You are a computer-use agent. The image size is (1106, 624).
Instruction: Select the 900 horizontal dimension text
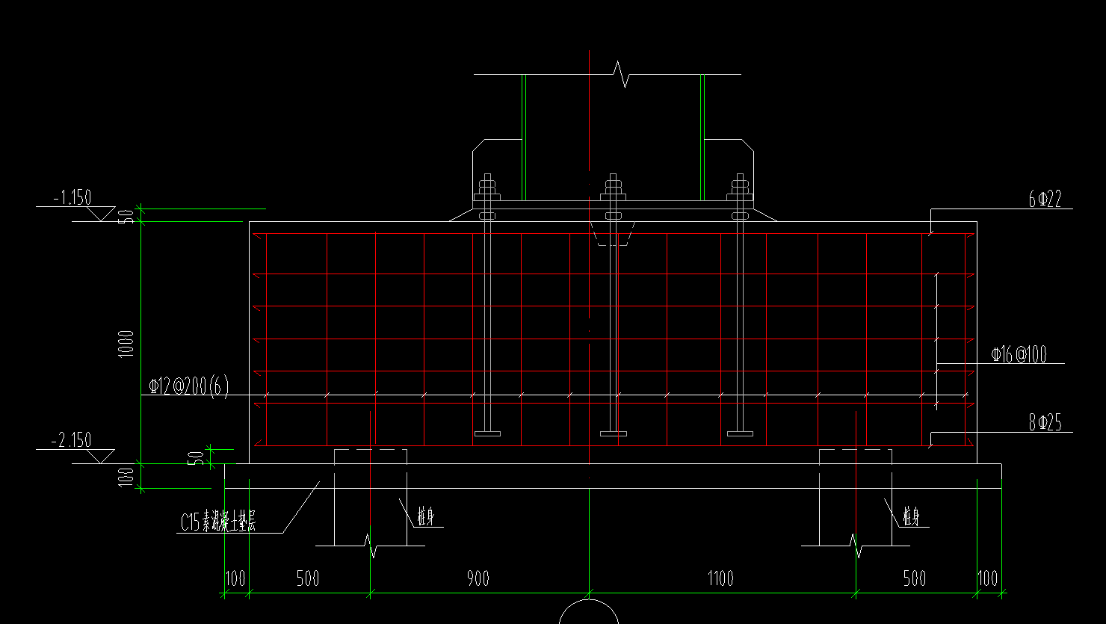pyautogui.click(x=478, y=578)
